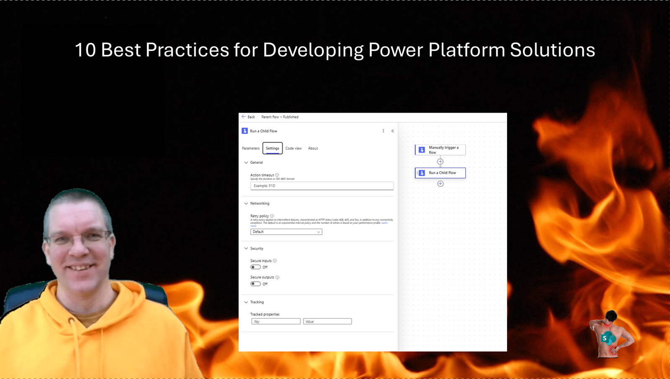Click the Run a Child Flow canvas node icon
This screenshot has width=670, height=379.
(422, 173)
